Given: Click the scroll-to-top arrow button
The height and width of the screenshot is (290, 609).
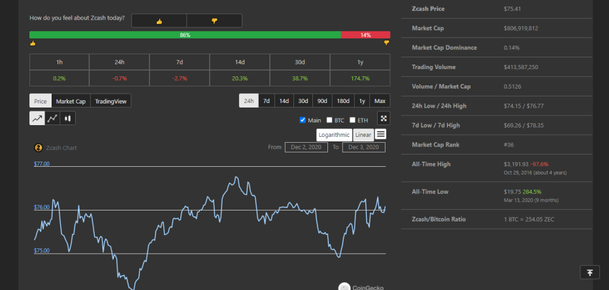Looking at the screenshot, I should pyautogui.click(x=589, y=272).
